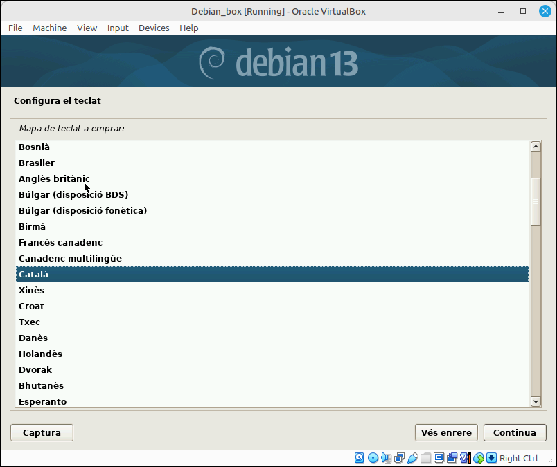This screenshot has width=557, height=467.
Task: Open the File menu
Action: (15, 28)
